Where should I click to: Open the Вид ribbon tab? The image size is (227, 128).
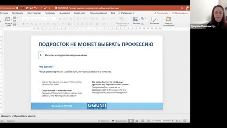point(113,13)
